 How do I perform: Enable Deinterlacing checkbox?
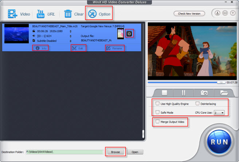(x=197, y=104)
